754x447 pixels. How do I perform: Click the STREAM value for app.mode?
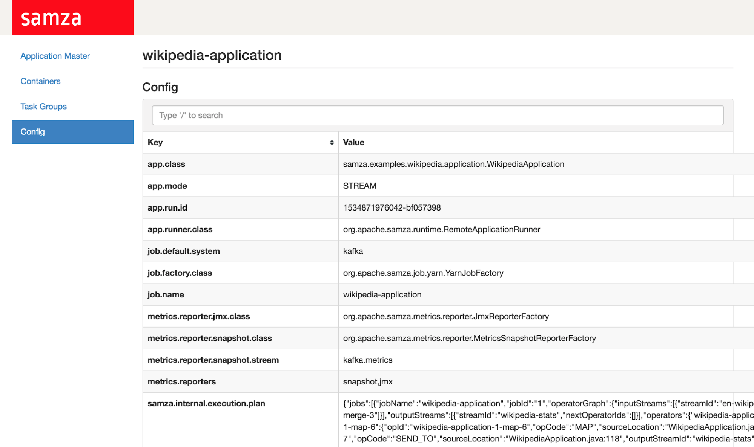[x=359, y=186]
